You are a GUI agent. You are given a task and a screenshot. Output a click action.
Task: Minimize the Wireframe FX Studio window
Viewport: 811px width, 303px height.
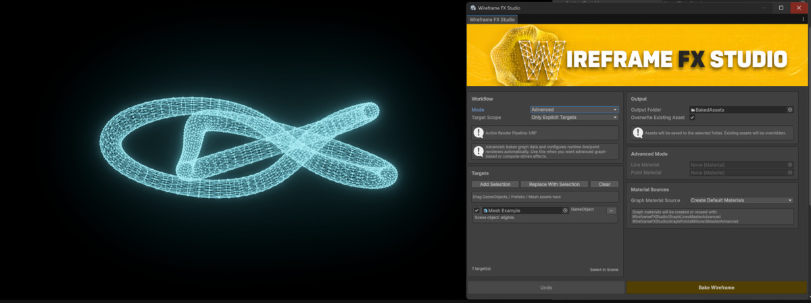[765, 7]
